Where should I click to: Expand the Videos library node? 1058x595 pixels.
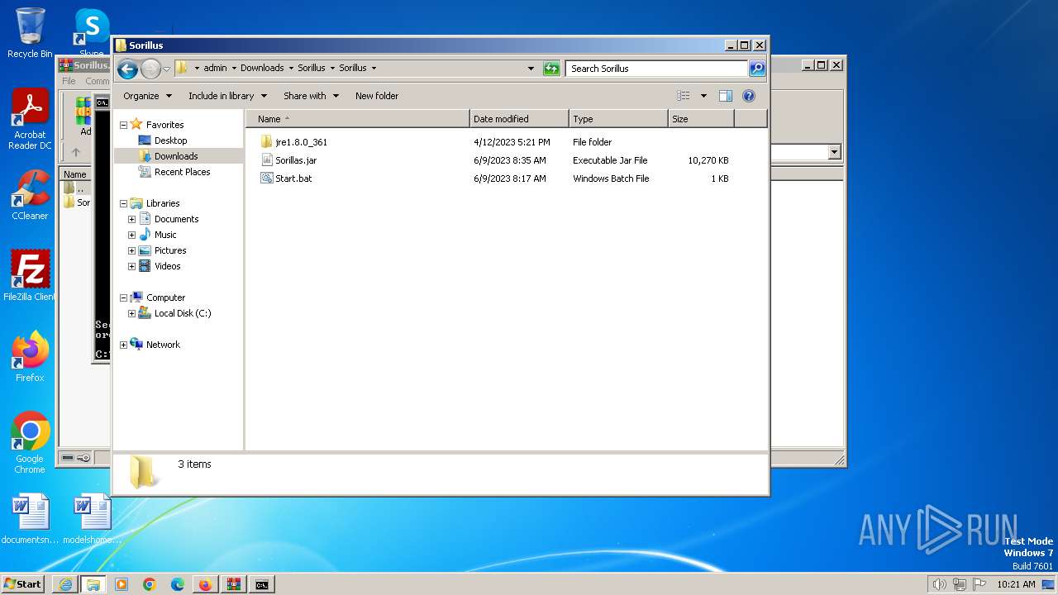(x=131, y=266)
